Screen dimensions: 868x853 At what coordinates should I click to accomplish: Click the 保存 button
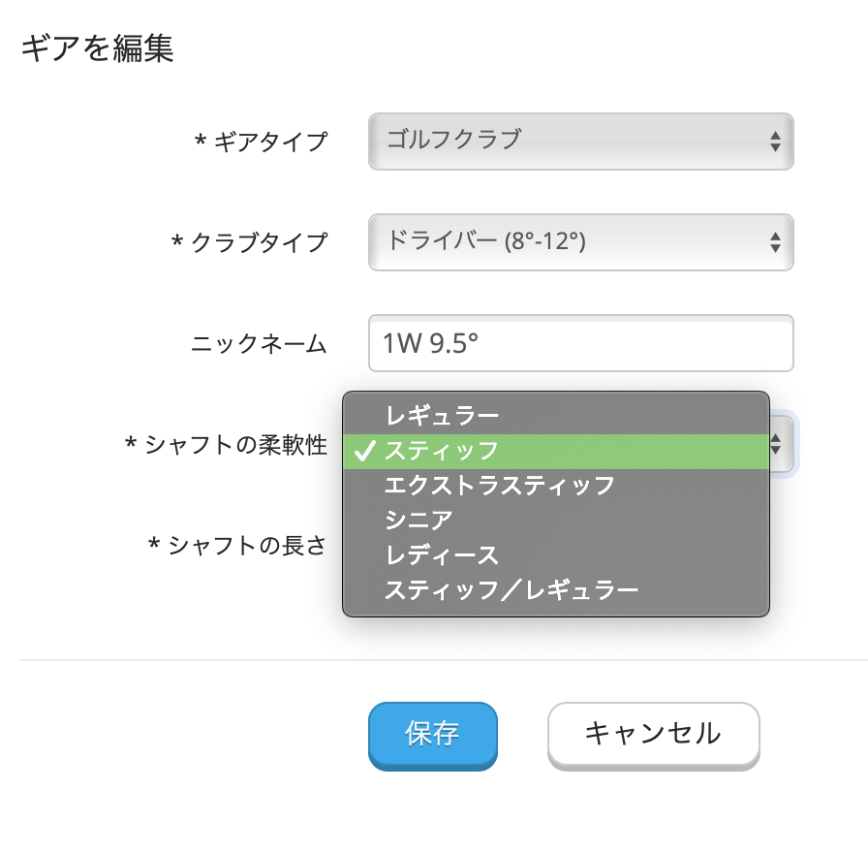coord(432,734)
